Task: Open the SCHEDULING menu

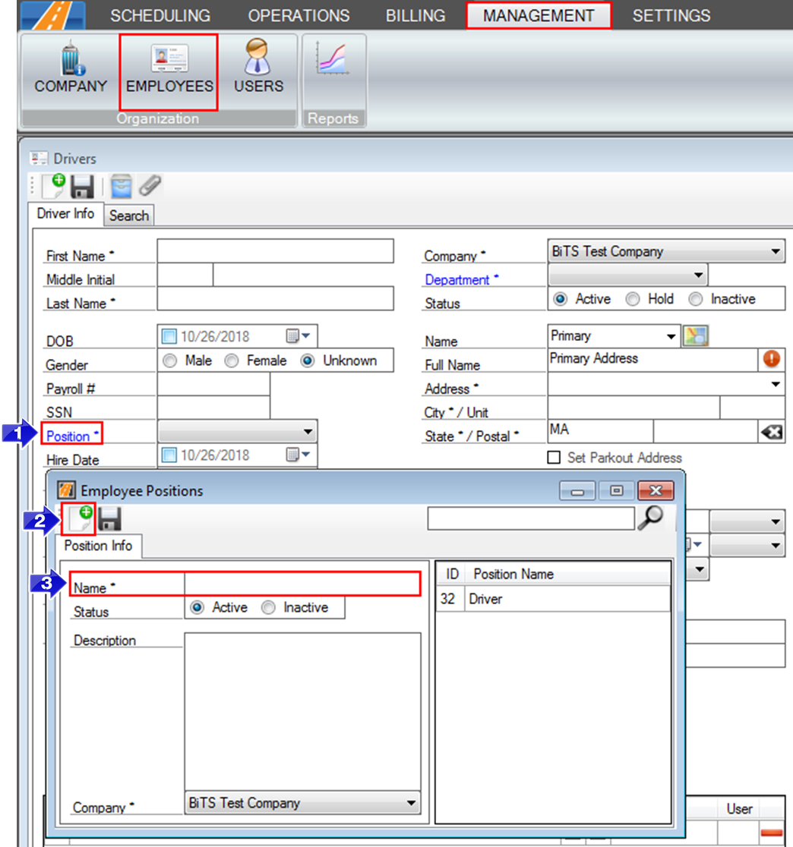Action: (160, 16)
